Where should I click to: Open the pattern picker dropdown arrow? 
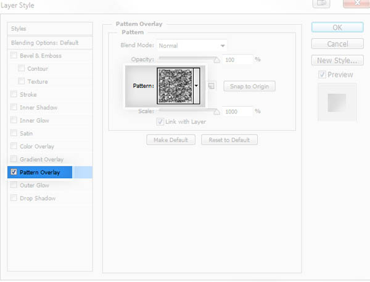196,86
